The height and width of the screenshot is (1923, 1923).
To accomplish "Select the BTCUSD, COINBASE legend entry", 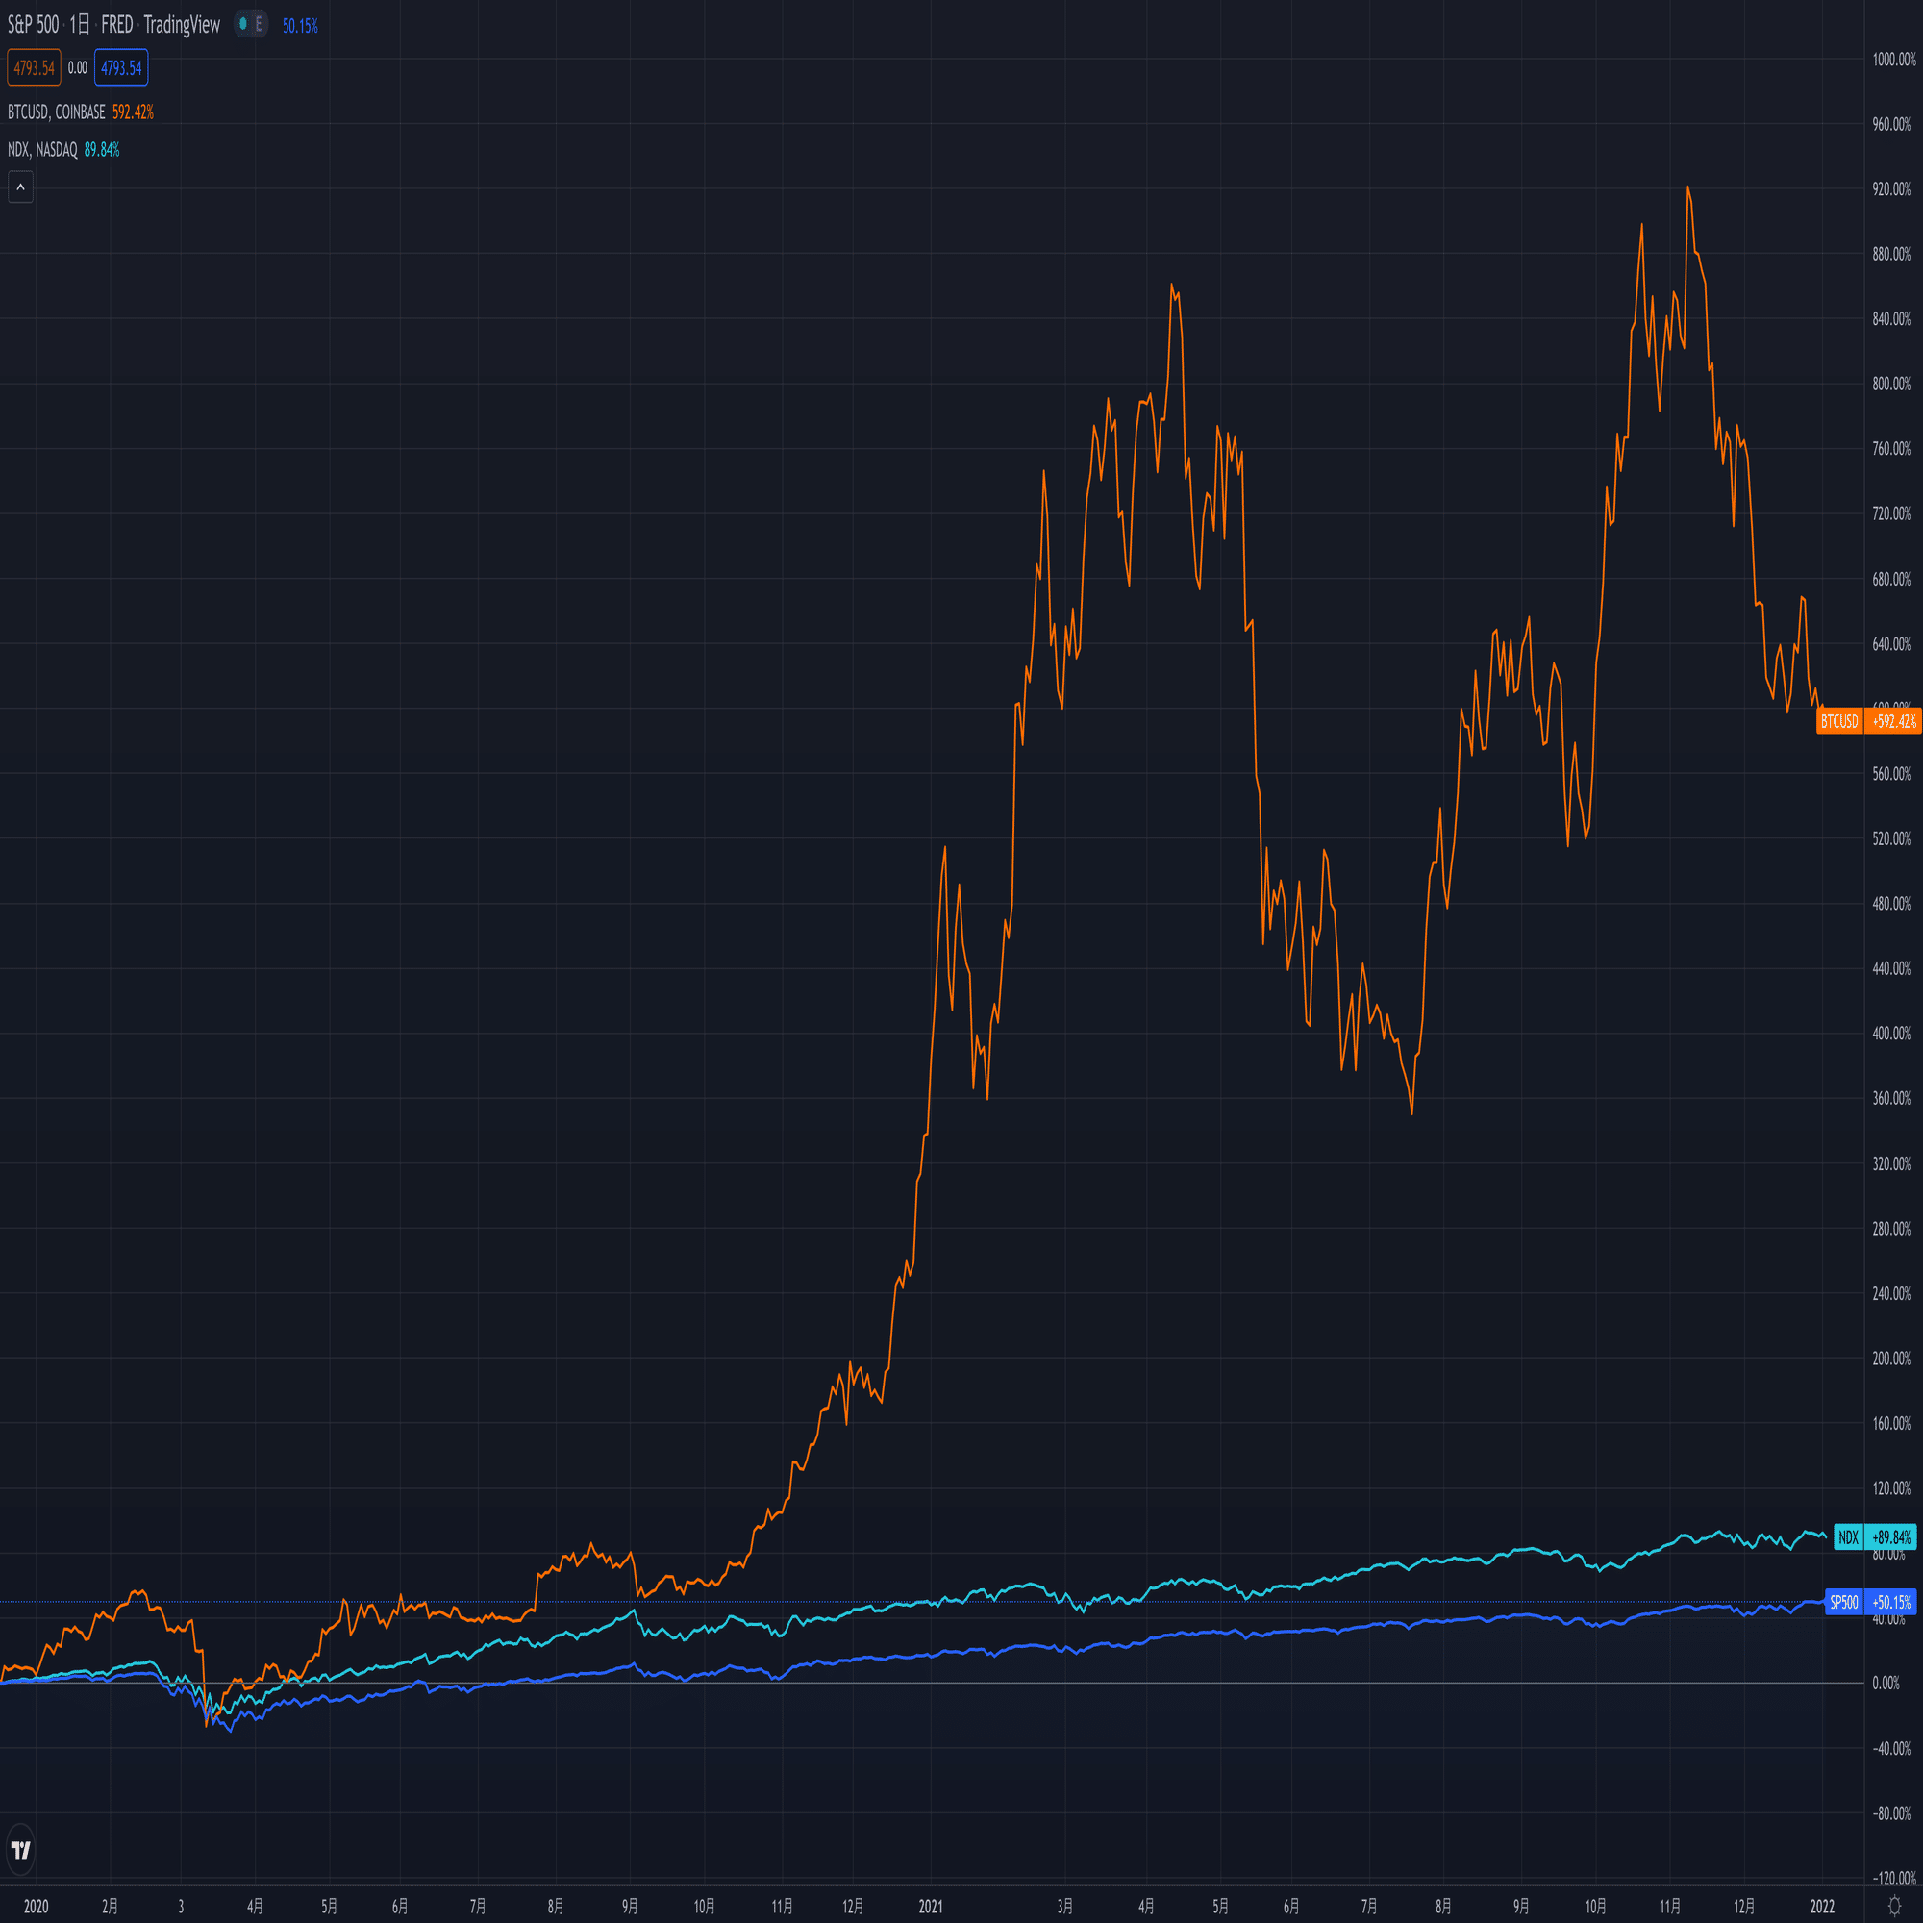I will point(57,112).
